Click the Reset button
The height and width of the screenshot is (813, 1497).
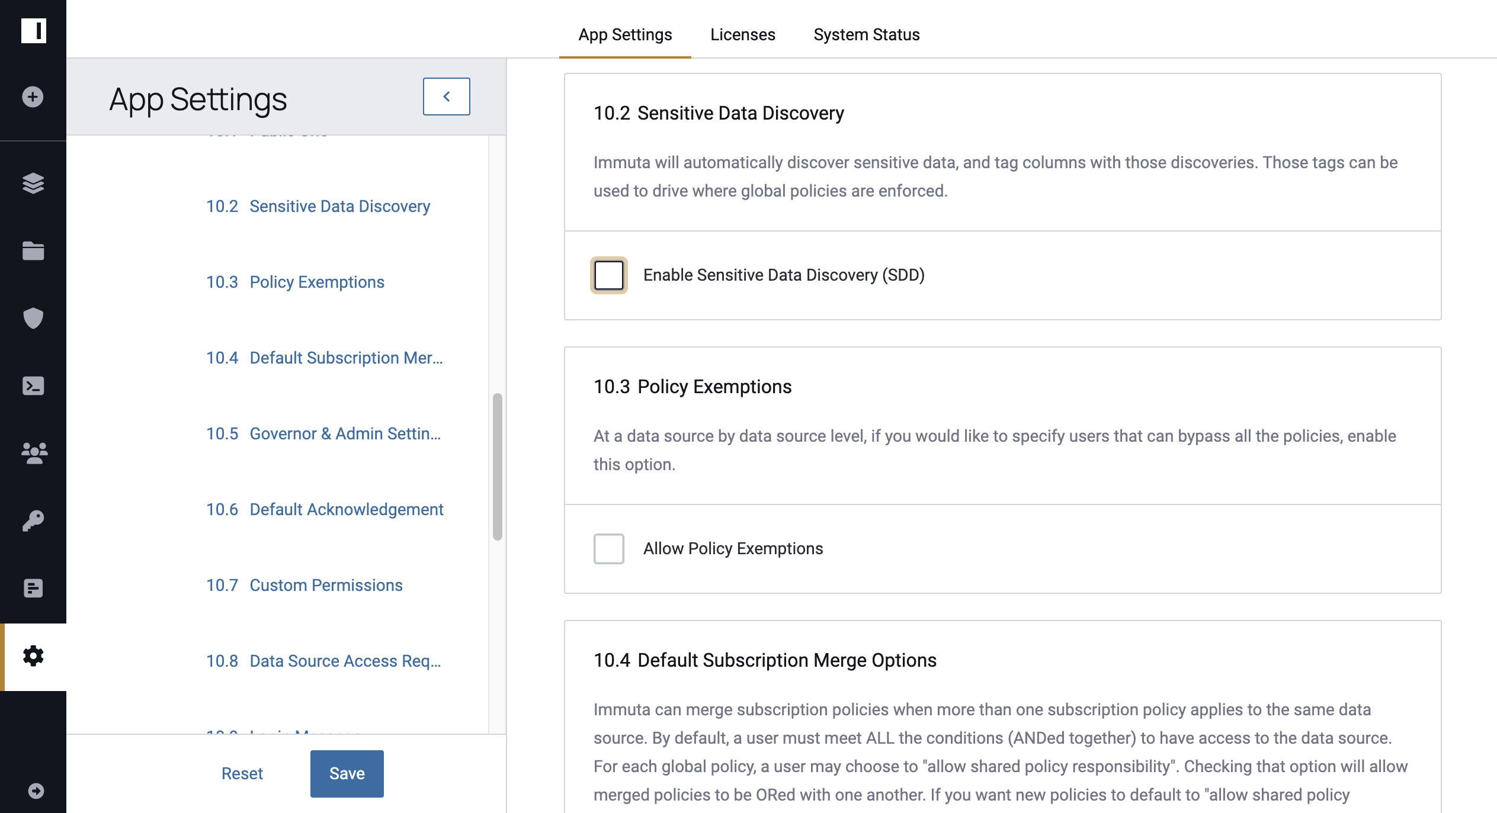(242, 773)
